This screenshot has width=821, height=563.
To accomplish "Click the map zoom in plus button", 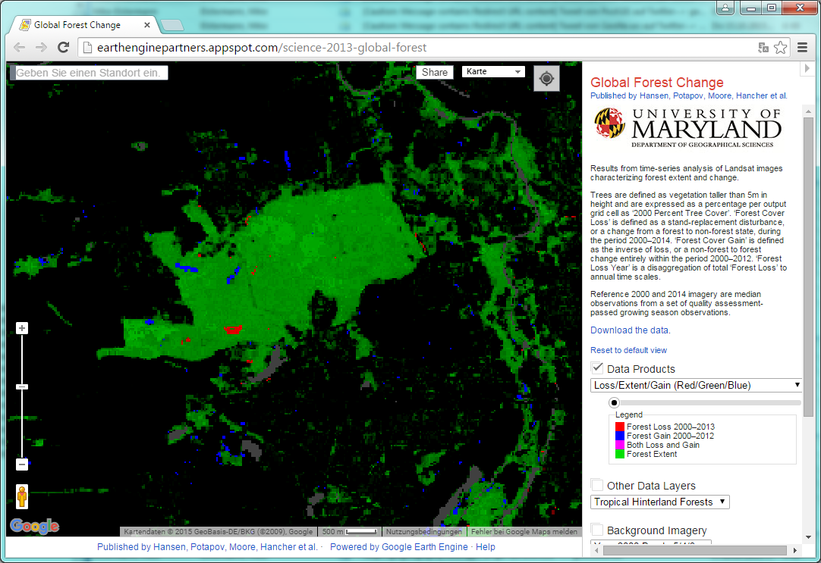I will [22, 328].
